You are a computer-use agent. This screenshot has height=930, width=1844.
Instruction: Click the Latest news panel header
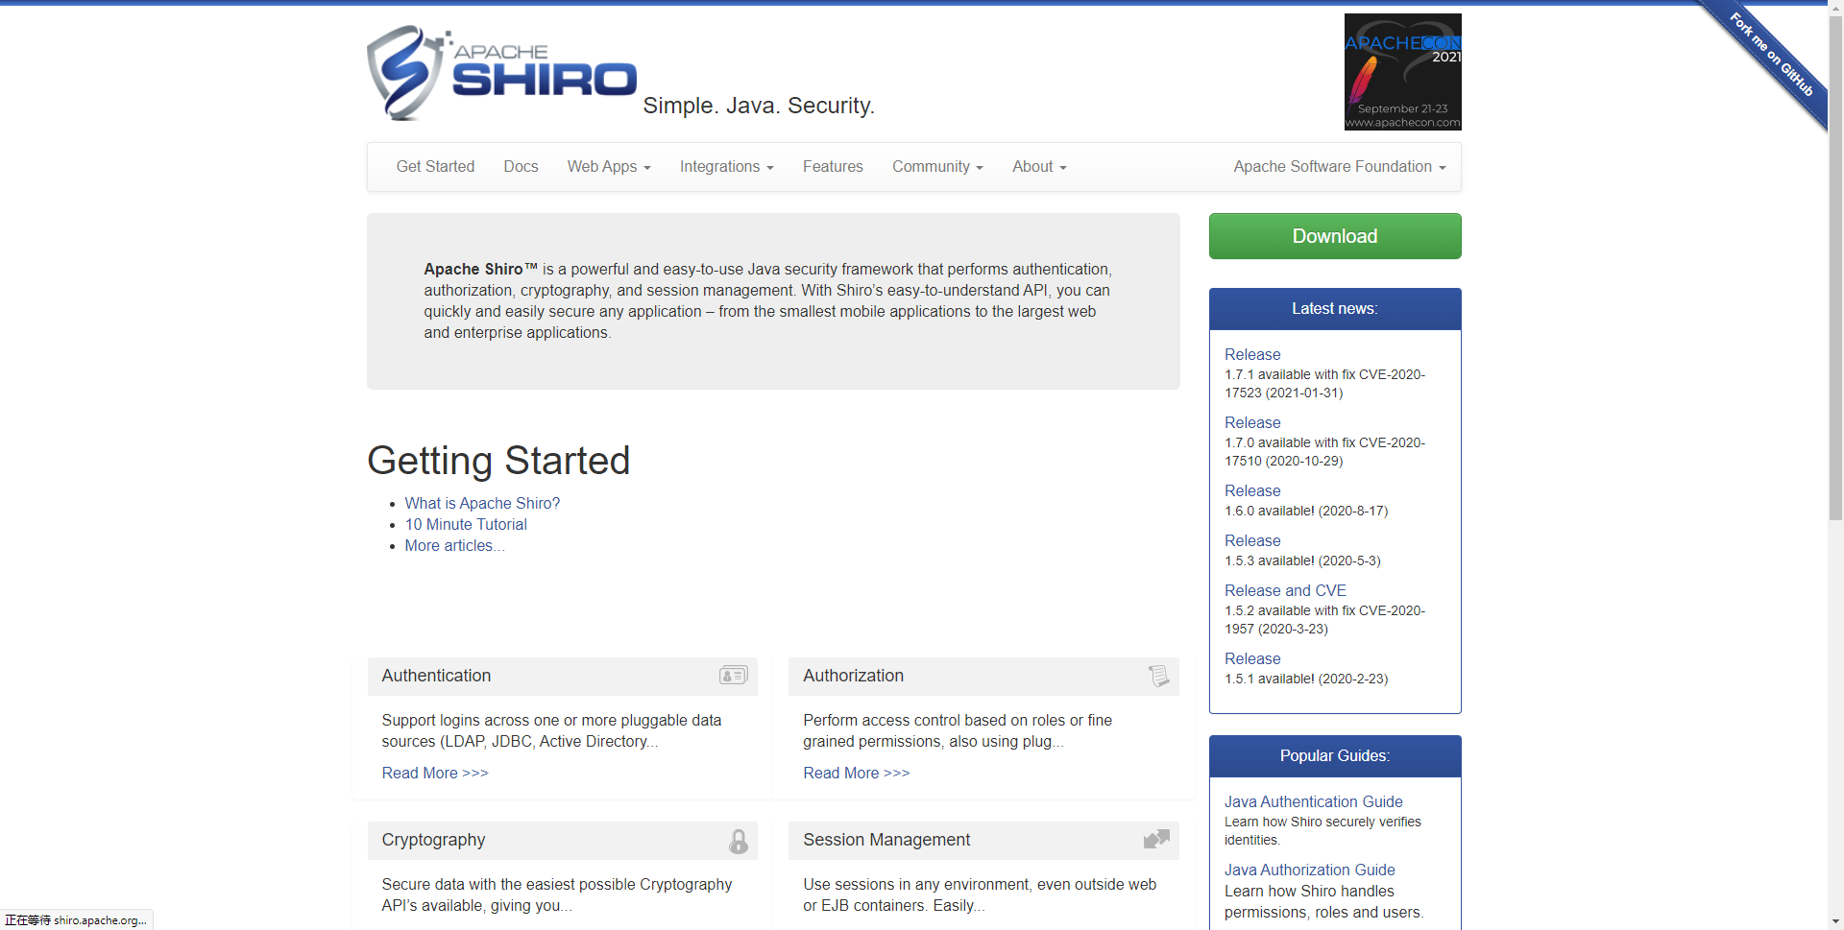point(1335,309)
